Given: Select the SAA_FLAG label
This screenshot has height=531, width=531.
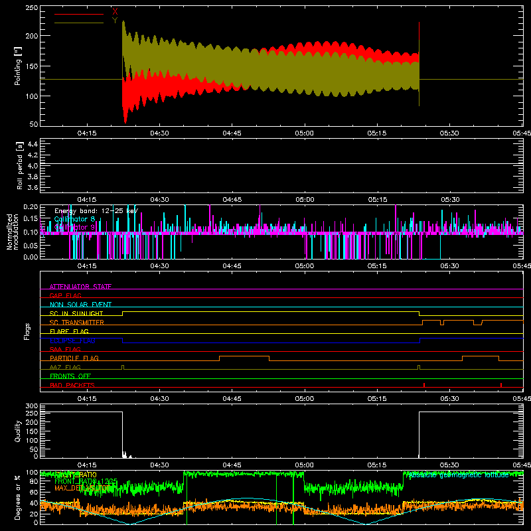Looking at the screenshot, I should [x=65, y=349].
